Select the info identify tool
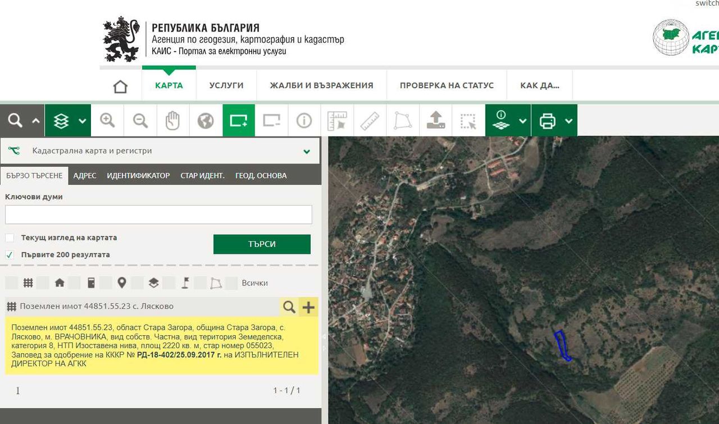This screenshot has width=719, height=424. point(304,120)
